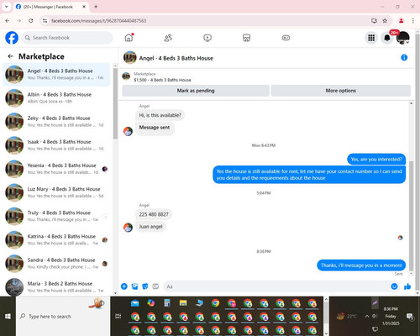Click the 'Yes, are you interested?' message
This screenshot has height=336, width=420.
coord(376,160)
